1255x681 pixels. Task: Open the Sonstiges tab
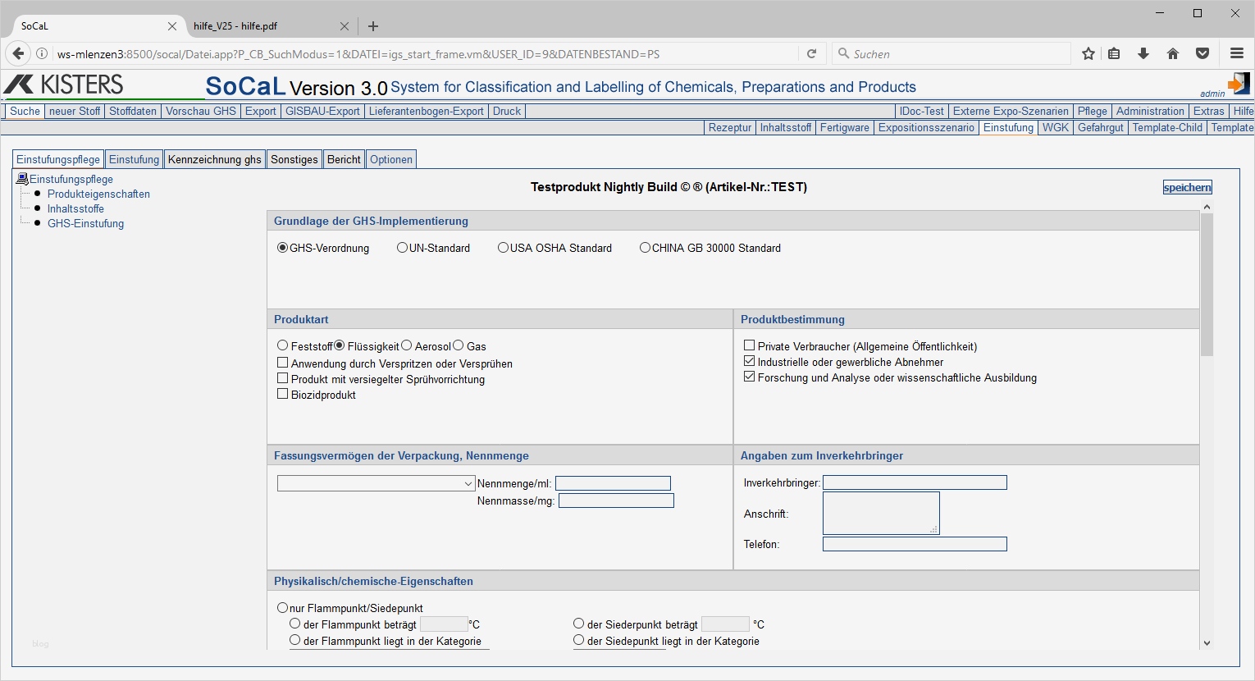tap(294, 159)
